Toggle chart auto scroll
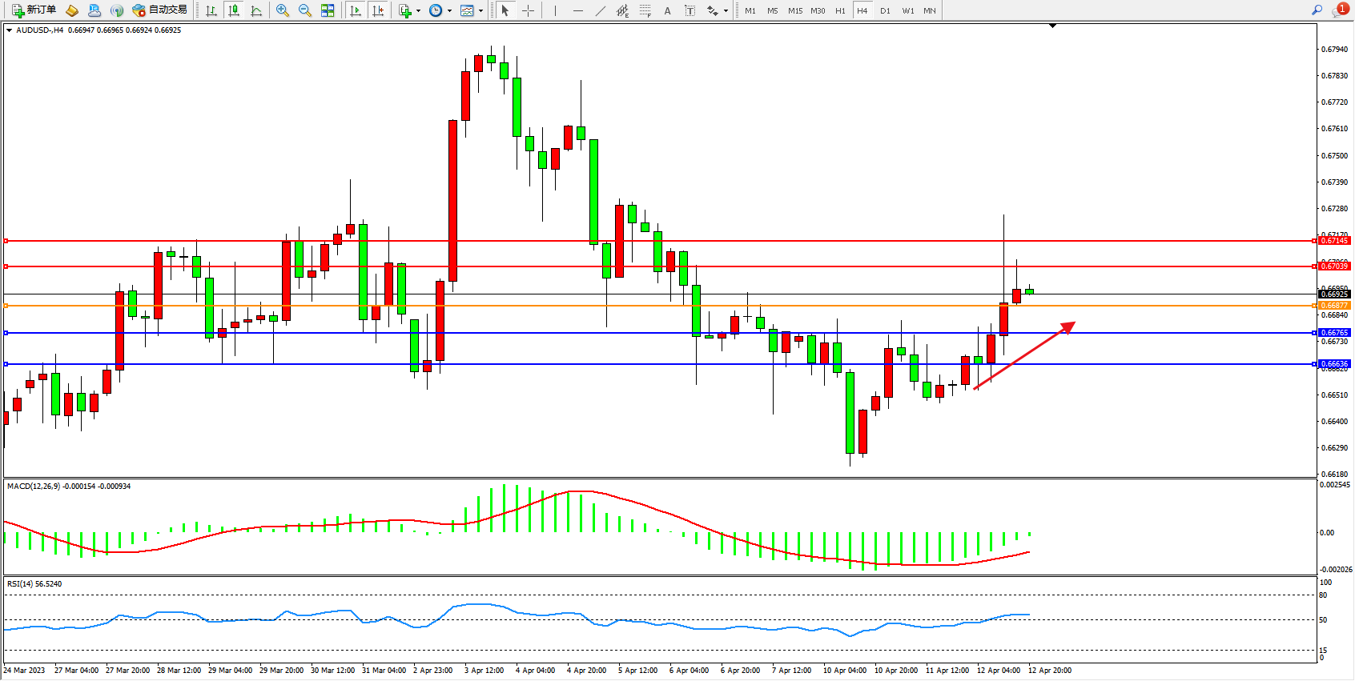Viewport: 1355px width, 681px height. click(356, 10)
